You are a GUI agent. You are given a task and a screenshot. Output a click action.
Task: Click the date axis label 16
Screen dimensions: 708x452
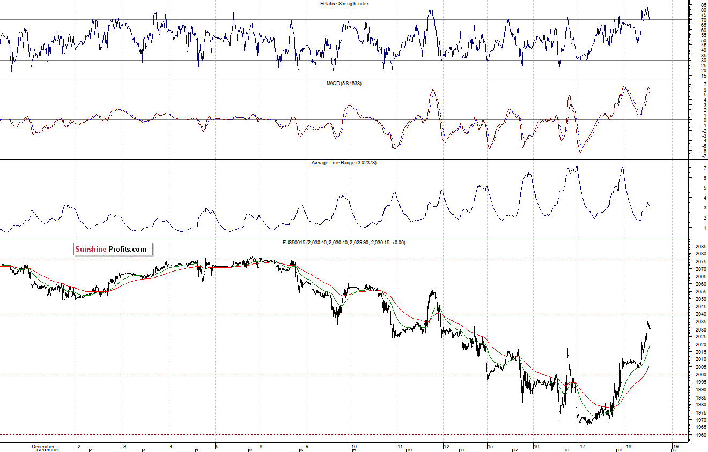coord(536,446)
